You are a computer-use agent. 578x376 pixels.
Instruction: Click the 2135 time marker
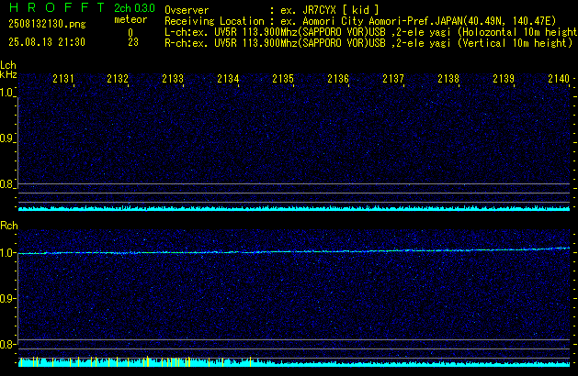click(x=283, y=78)
